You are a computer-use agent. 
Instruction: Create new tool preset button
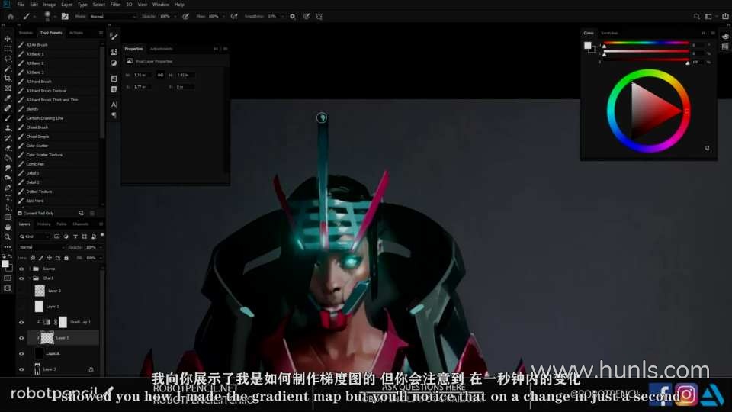(82, 213)
